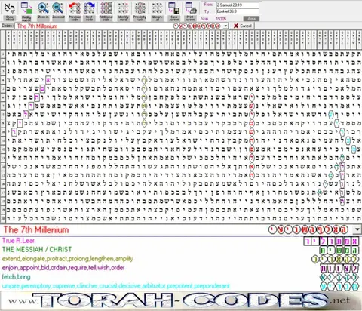Click the cyan hexagon letter in matrix row 8
Image resolution: width=362 pixels, height=311 pixels.
point(331,114)
